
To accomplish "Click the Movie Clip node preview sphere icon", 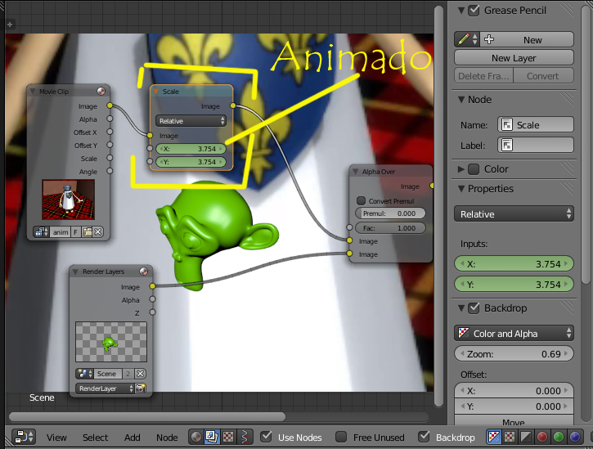I will [x=101, y=91].
